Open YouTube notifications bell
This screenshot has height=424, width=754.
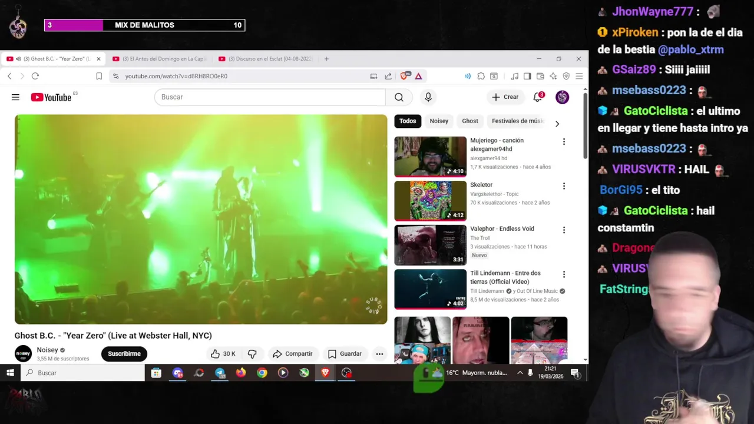537,97
